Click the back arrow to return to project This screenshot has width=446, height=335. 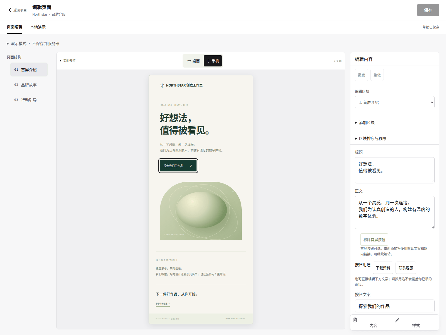pyautogui.click(x=17, y=10)
